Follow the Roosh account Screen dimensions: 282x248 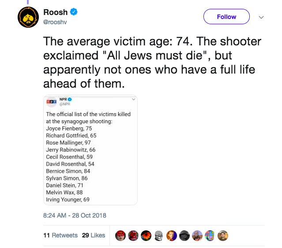pyautogui.click(x=226, y=17)
